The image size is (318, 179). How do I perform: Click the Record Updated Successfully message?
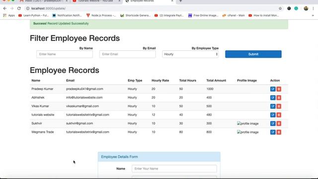68,23
